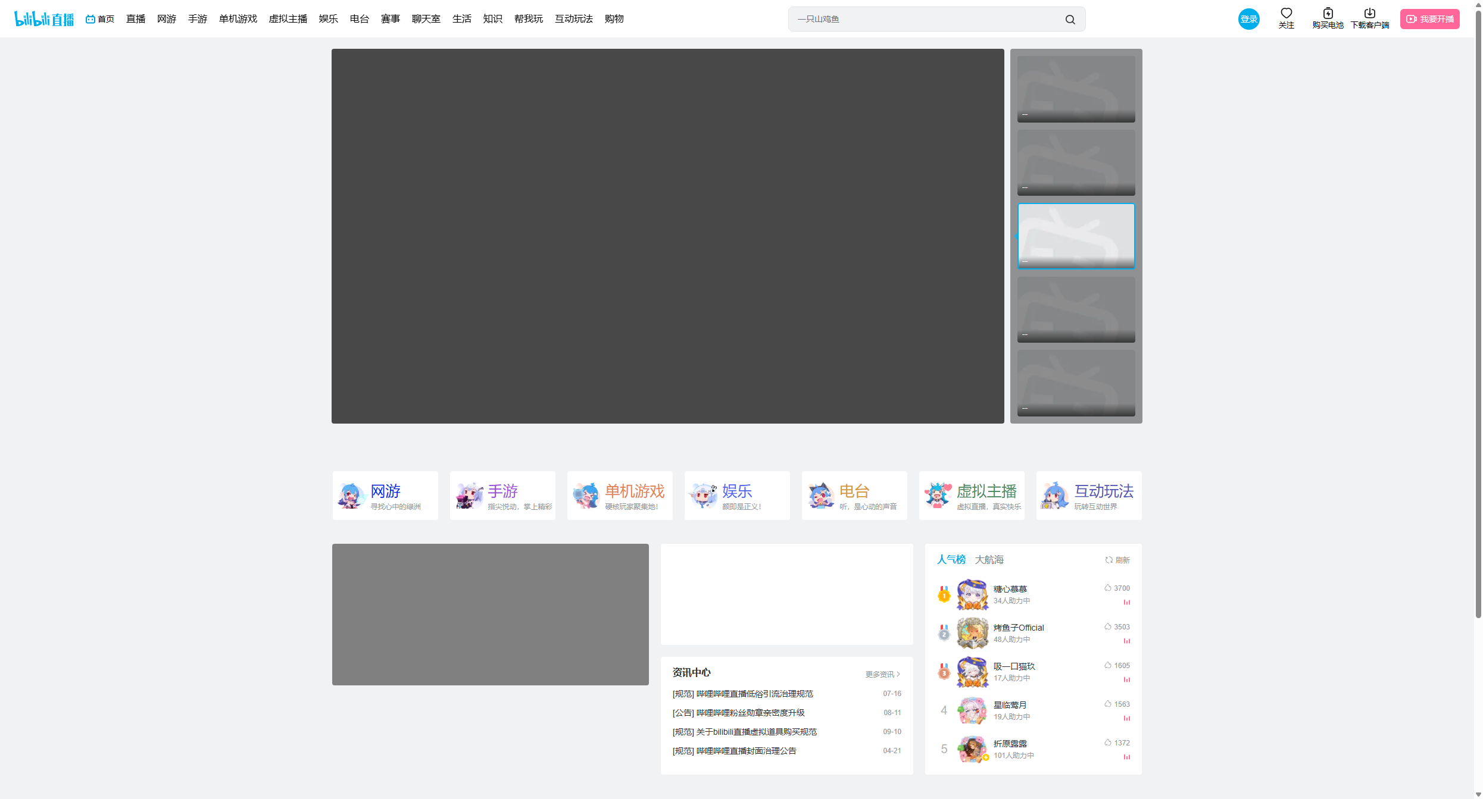Open the 虚拟主播 nav menu item
The image size is (1483, 799).
pyautogui.click(x=288, y=19)
